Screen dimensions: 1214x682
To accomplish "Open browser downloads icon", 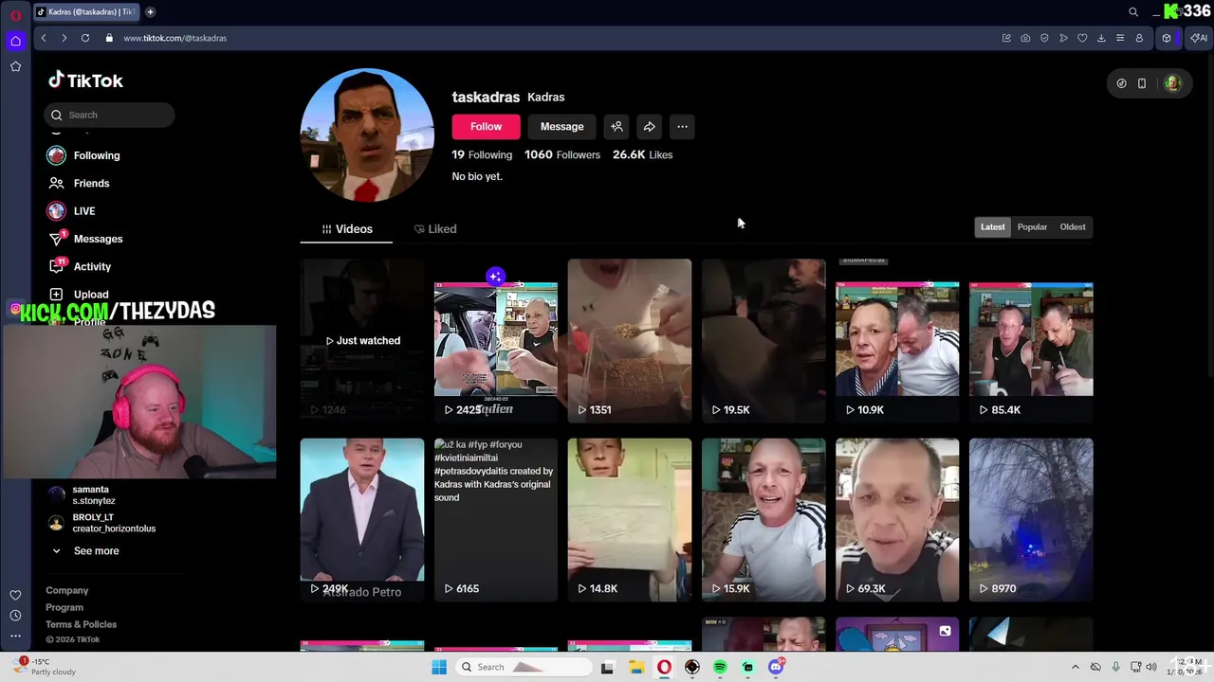I will [1101, 38].
